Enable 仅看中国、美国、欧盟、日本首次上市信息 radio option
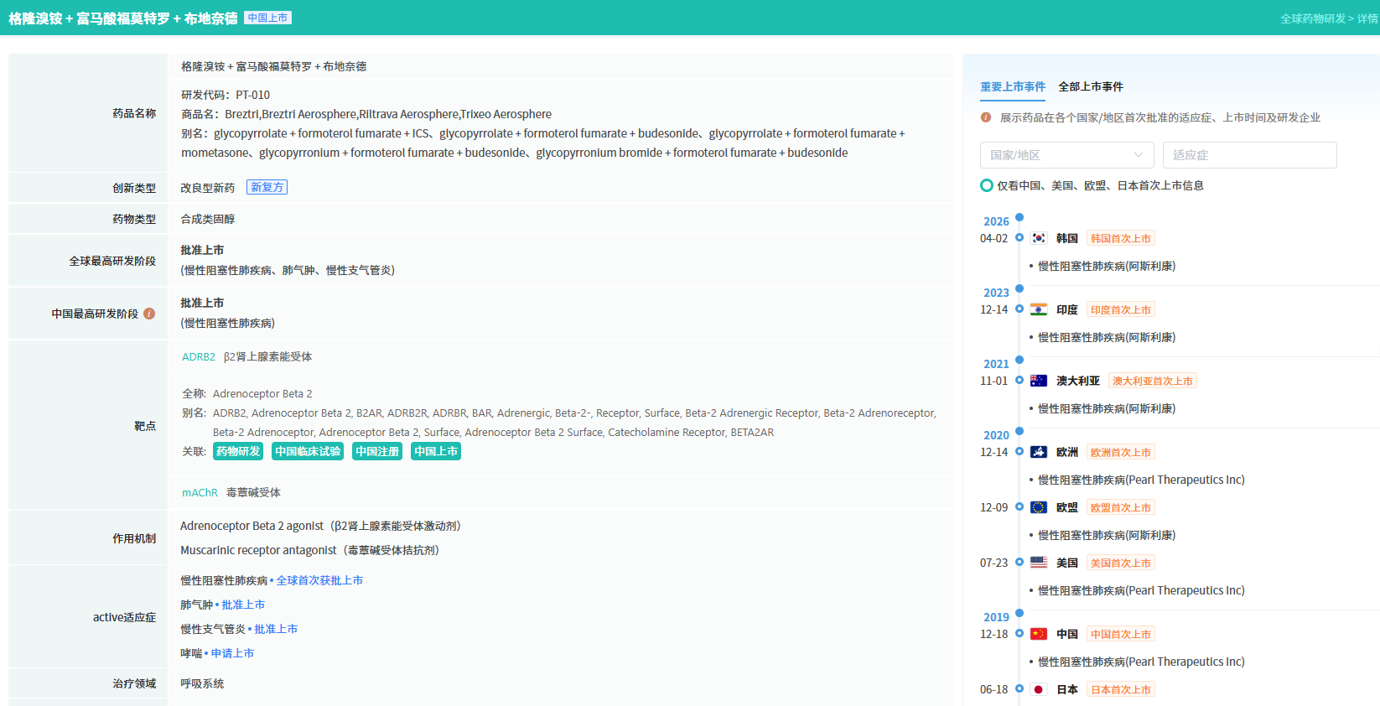Screen dimensions: 1380x706 tap(987, 185)
